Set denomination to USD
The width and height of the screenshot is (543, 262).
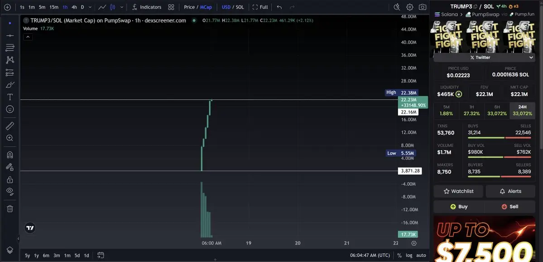pos(226,7)
